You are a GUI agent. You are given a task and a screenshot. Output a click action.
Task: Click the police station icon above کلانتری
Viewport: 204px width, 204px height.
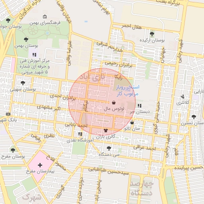click(183, 96)
